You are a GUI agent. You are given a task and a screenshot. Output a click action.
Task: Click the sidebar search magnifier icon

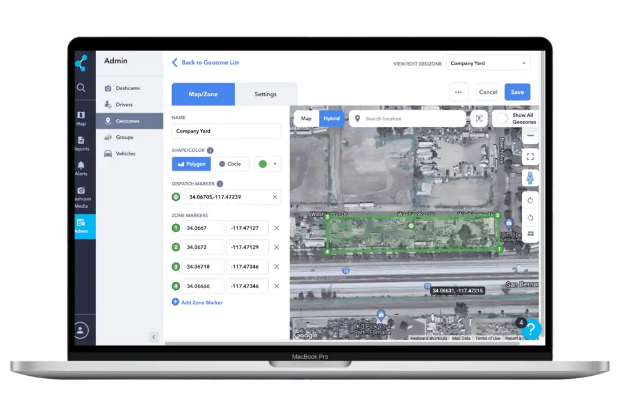point(81,88)
